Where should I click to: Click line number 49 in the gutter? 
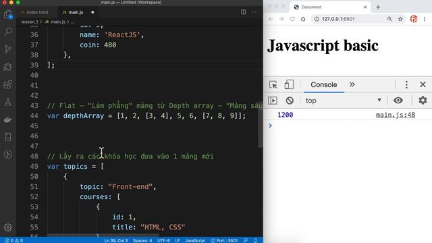pos(34,167)
